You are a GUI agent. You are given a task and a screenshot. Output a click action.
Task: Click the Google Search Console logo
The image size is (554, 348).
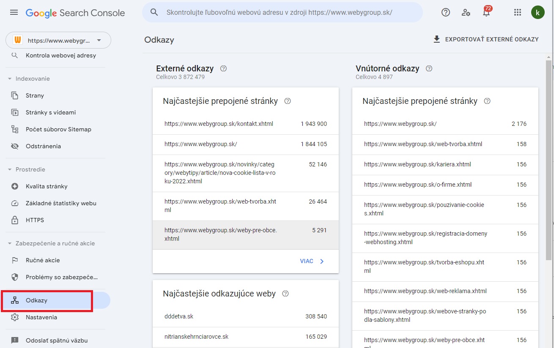(x=75, y=13)
